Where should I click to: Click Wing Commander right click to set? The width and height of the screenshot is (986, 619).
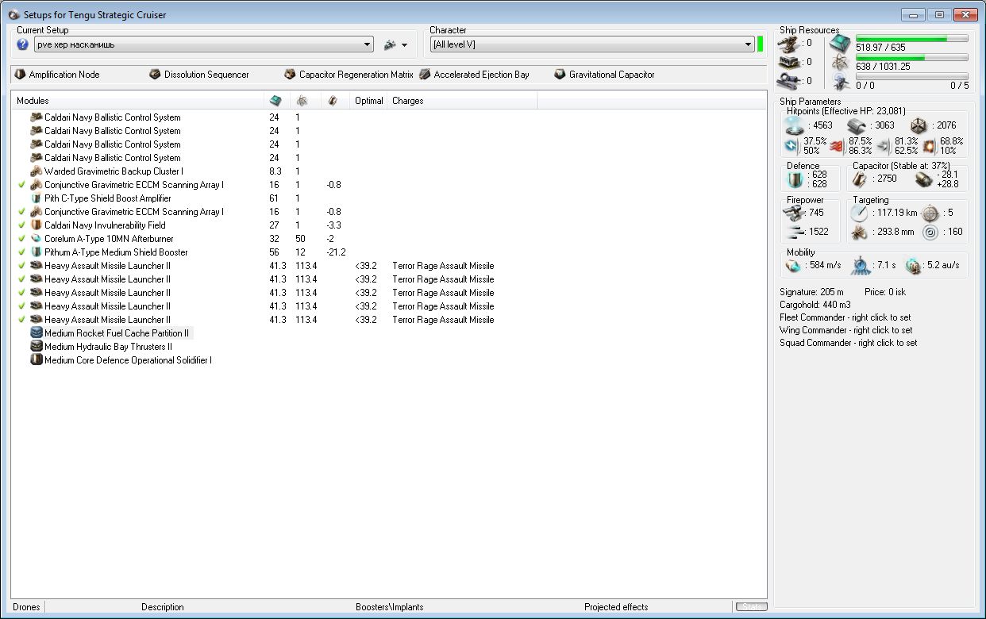[846, 330]
